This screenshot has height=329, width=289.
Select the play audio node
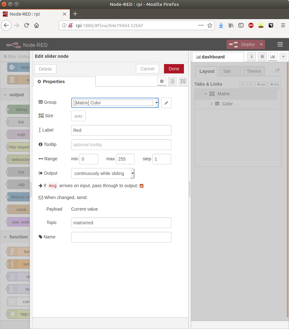(x=18, y=222)
